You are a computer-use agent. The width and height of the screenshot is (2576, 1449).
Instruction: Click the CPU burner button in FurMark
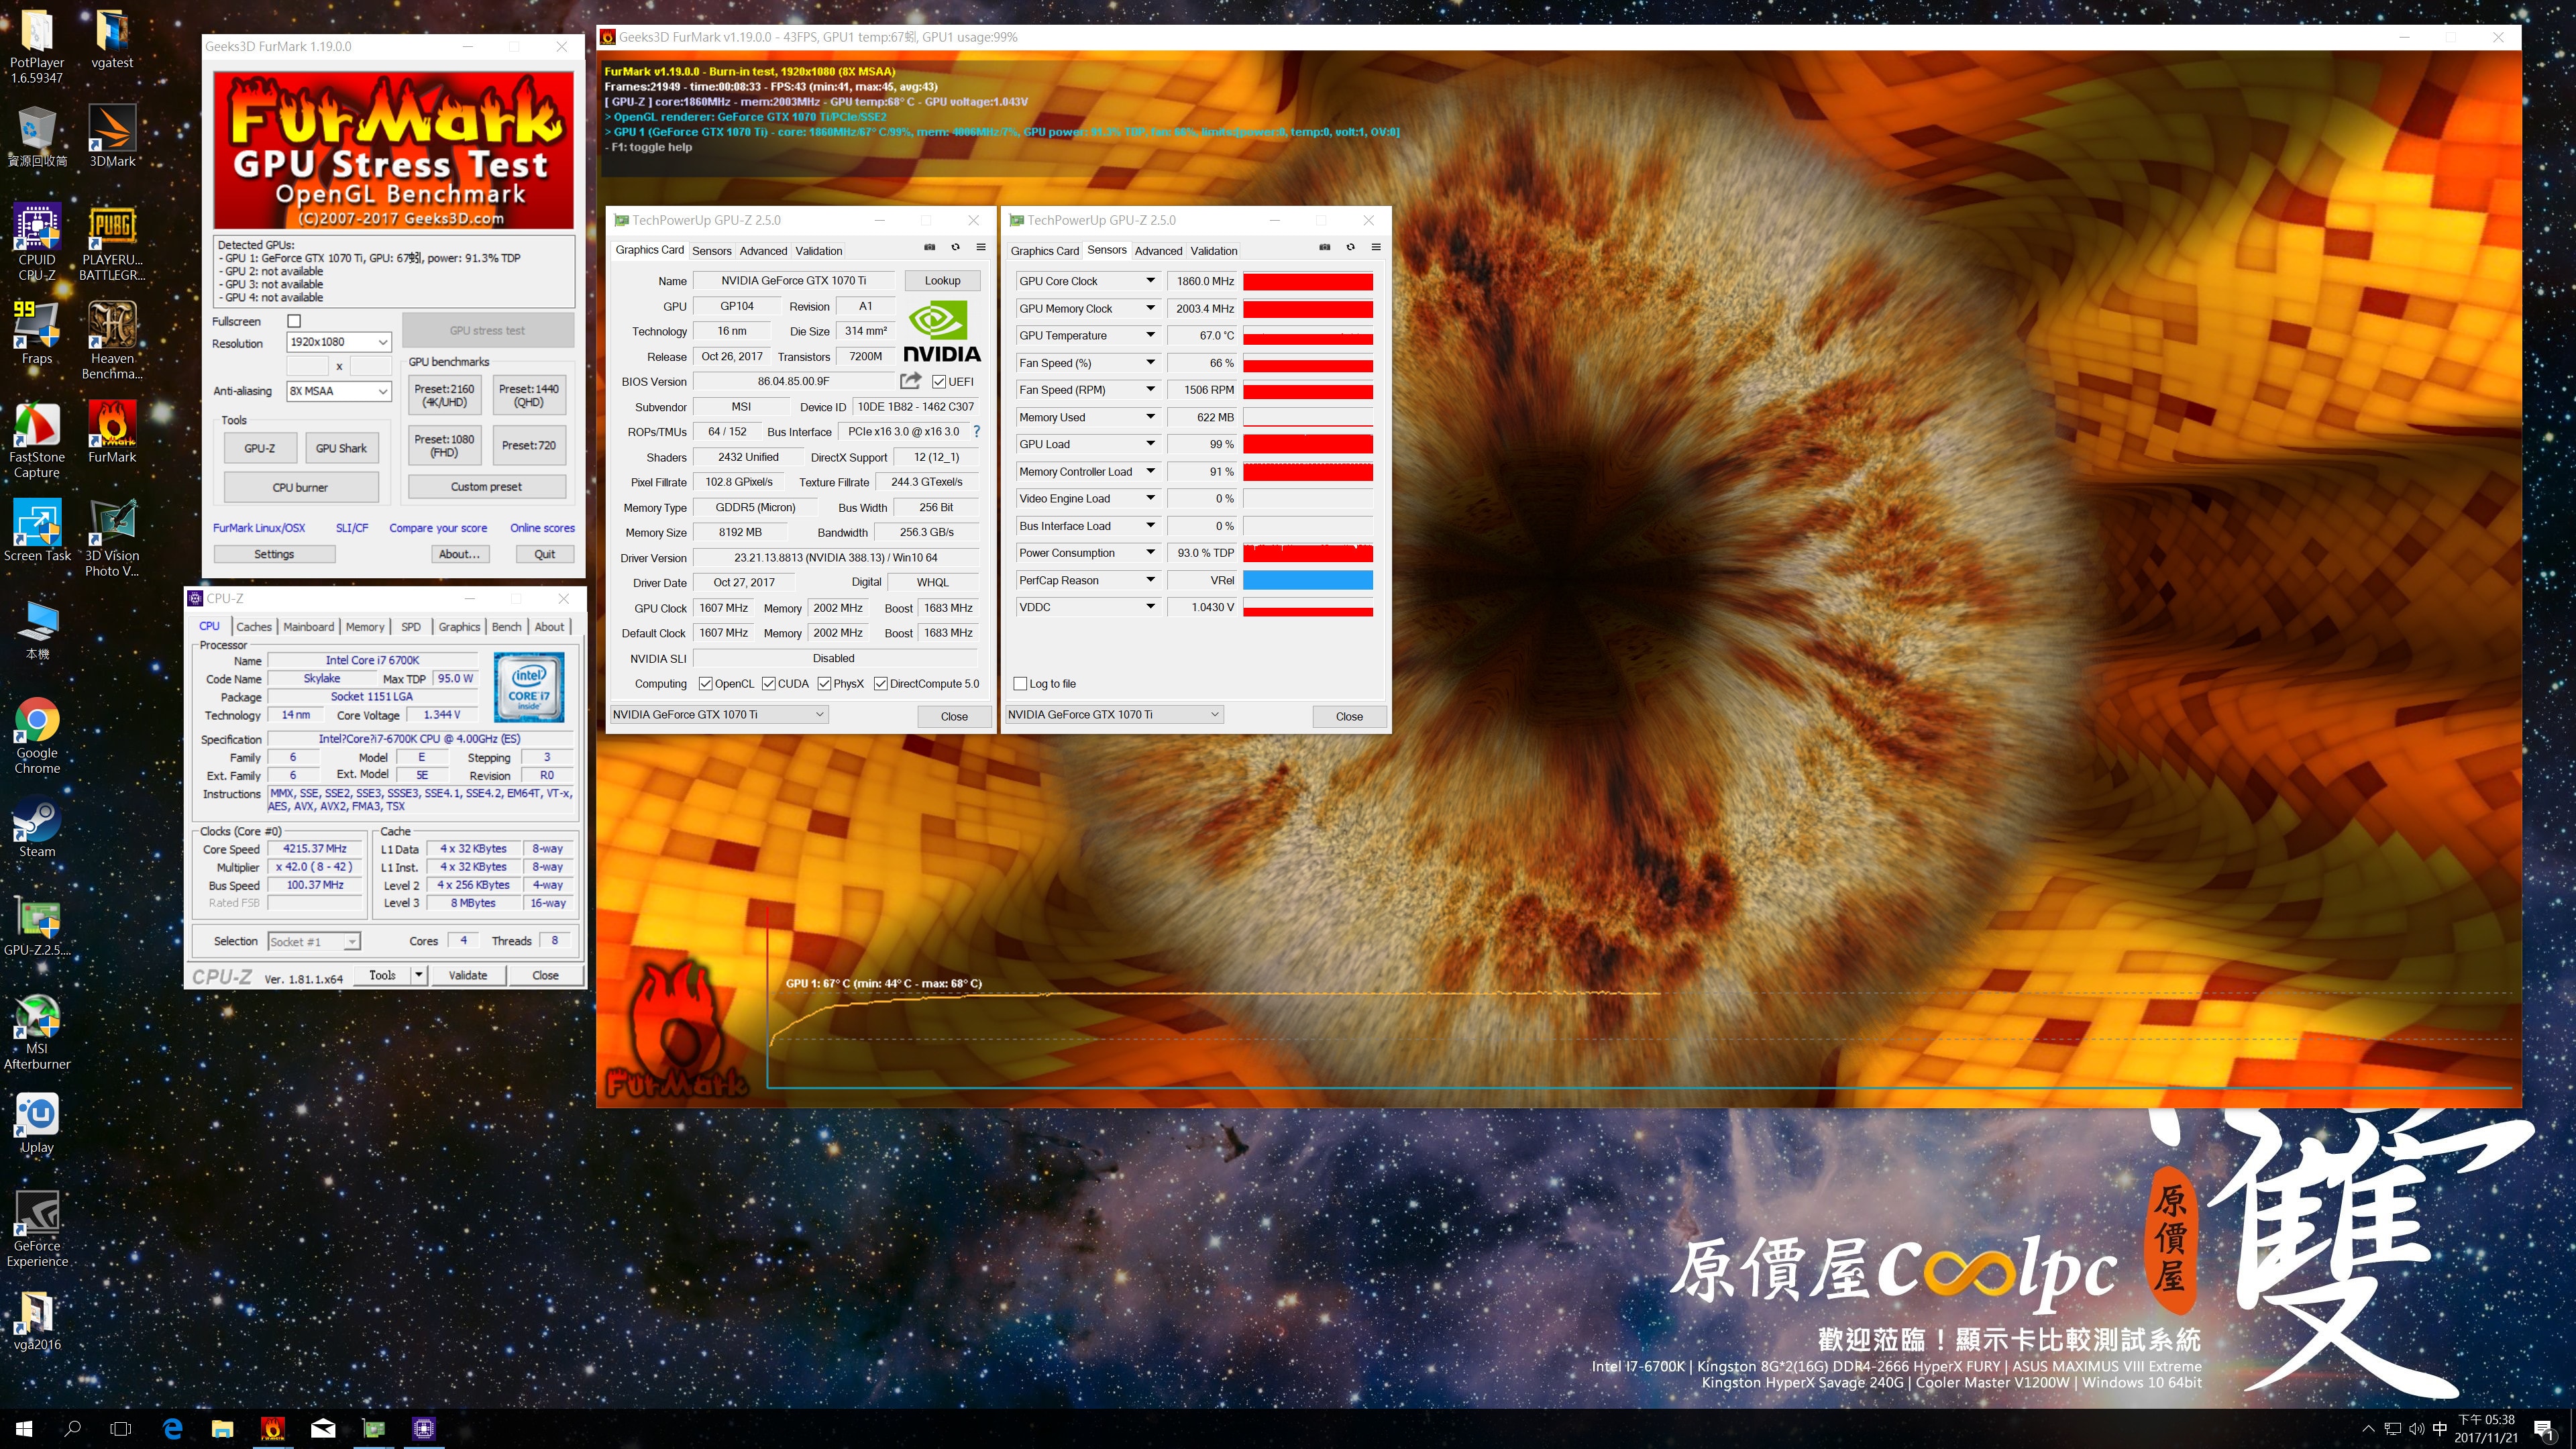[x=301, y=487]
